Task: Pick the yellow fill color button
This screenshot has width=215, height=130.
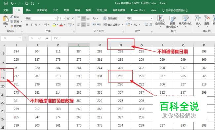Action: click(x=54, y=25)
